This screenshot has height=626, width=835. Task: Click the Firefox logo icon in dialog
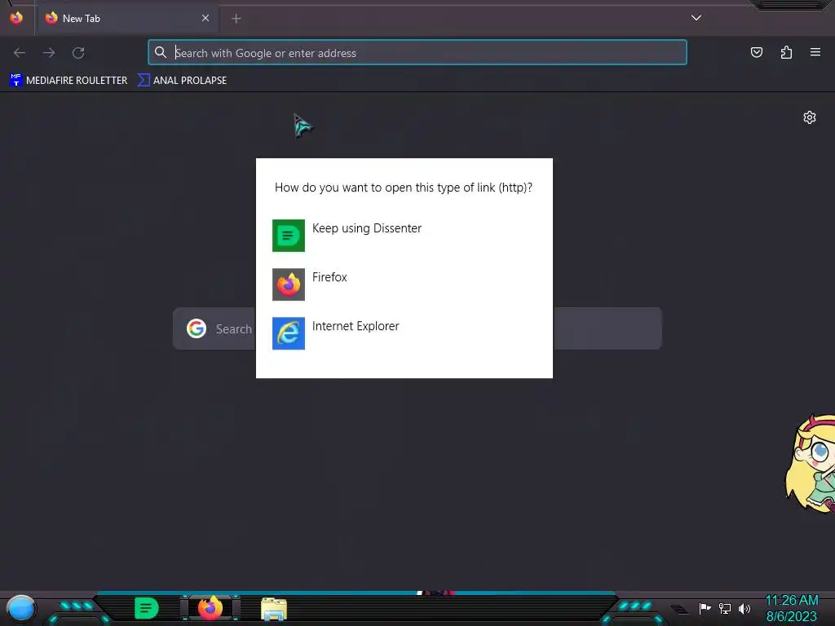(x=289, y=284)
